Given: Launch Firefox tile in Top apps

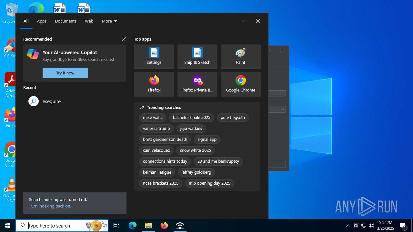Looking at the screenshot, I should [154, 84].
